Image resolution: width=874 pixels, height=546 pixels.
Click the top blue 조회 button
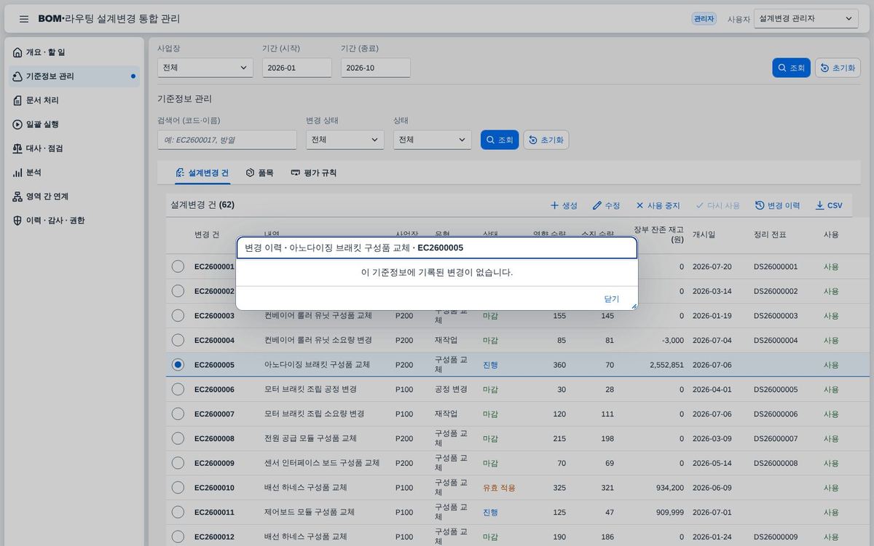(791, 68)
